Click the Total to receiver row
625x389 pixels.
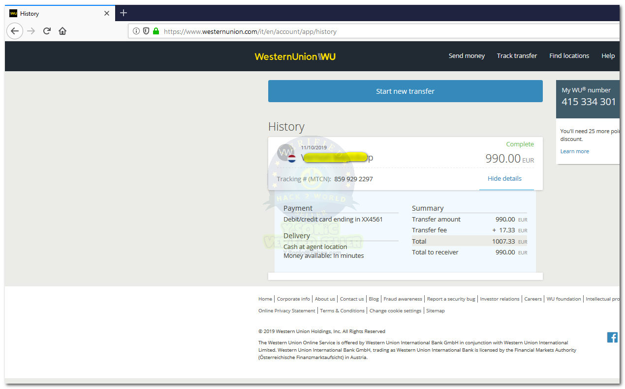coord(469,252)
